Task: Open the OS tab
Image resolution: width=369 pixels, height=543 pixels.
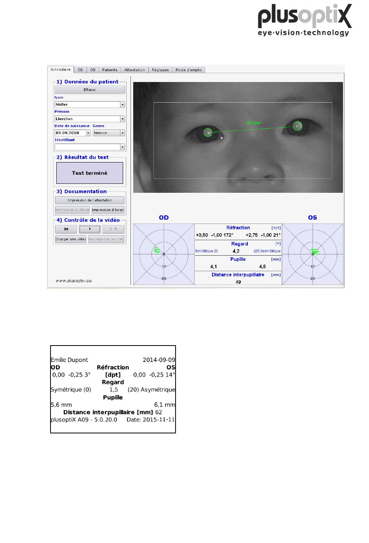Action: click(x=93, y=70)
